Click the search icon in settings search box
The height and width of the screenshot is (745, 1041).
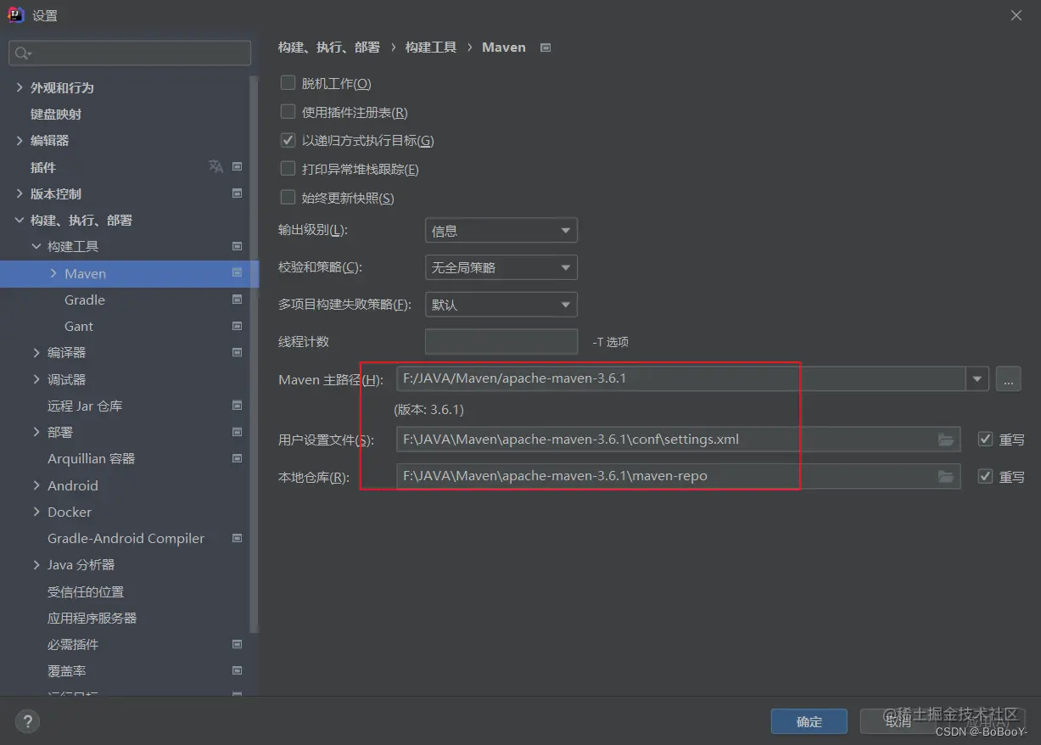[22, 53]
